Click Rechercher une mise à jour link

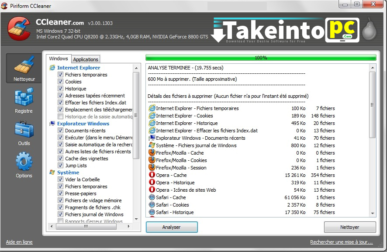341,242
